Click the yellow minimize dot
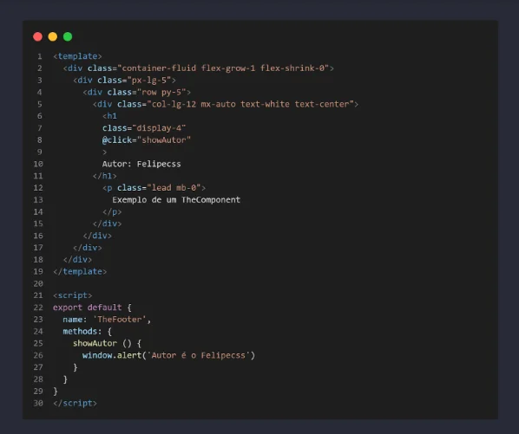Viewport: 519px width, 434px height. pos(53,36)
